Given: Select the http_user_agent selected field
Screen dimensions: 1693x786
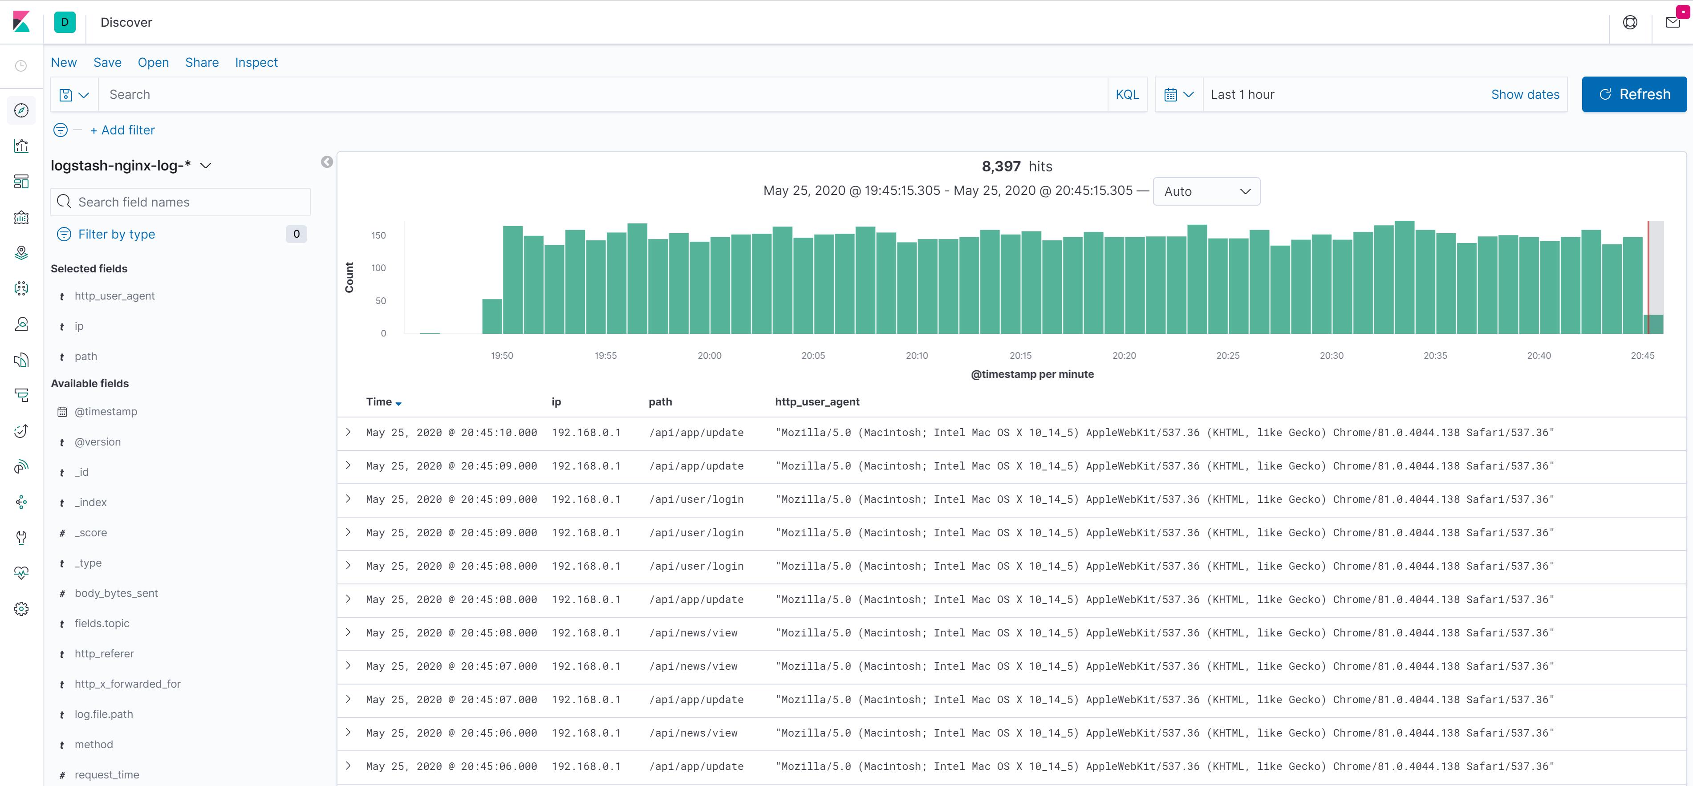Looking at the screenshot, I should pos(114,296).
